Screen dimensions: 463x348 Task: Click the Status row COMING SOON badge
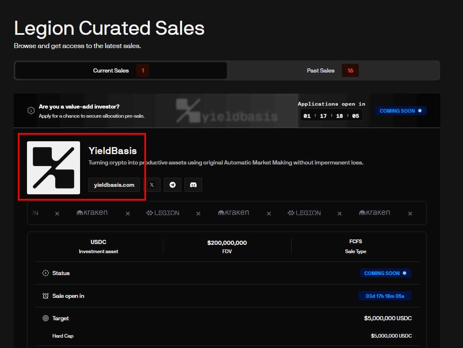pos(385,273)
